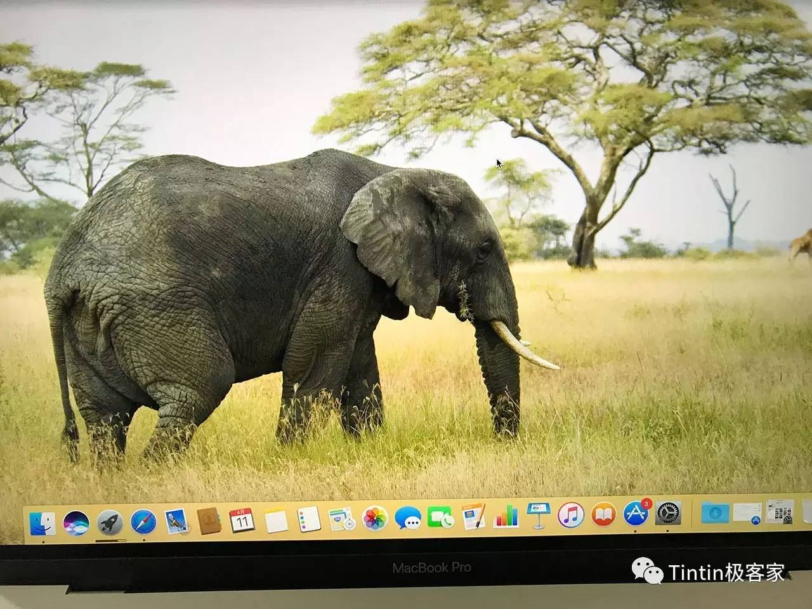
Task: Open the Photos app
Action: coord(374,518)
